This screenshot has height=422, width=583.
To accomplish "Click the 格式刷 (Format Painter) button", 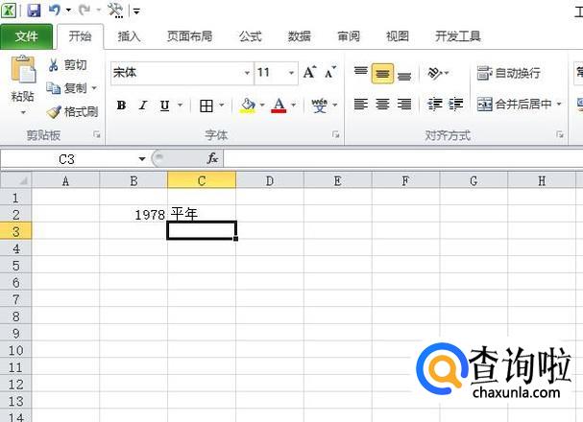I will coord(72,111).
